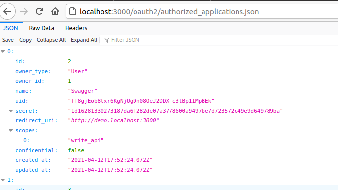338x190 pixels.
Task: Click the scopes key label
Action: [x=27, y=130]
